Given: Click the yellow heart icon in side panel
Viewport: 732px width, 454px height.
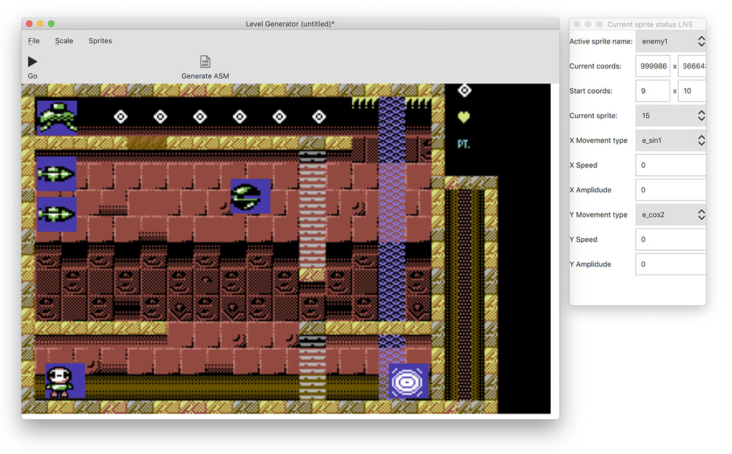Looking at the screenshot, I should pos(464,117).
